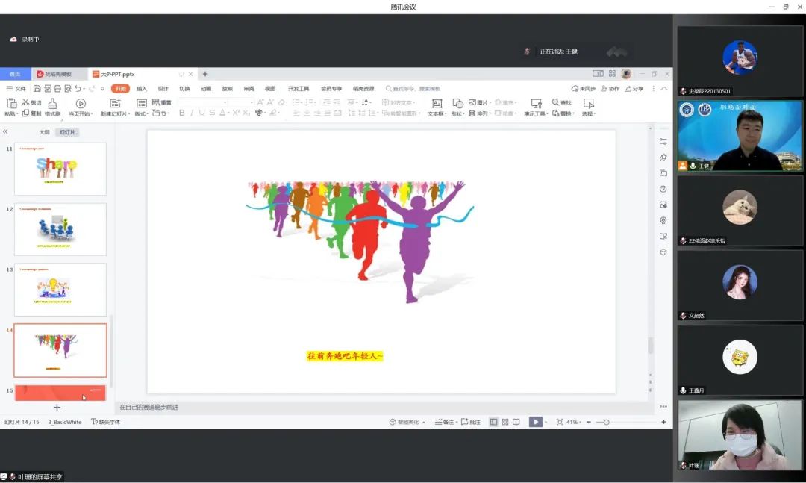Toggle Bold text formatting
Image resolution: width=806 pixels, height=483 pixels.
click(x=181, y=113)
